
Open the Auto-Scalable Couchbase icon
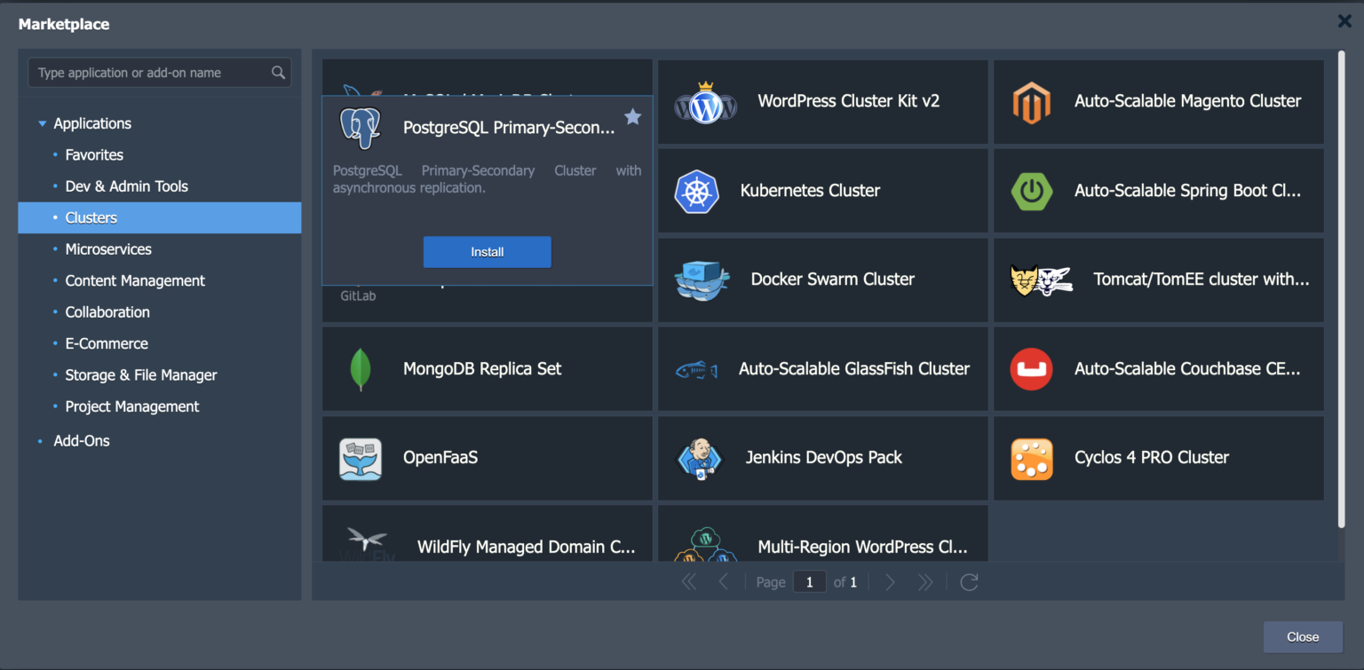tap(1032, 369)
